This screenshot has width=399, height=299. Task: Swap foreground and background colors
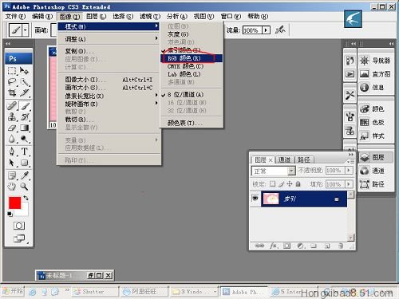point(26,198)
